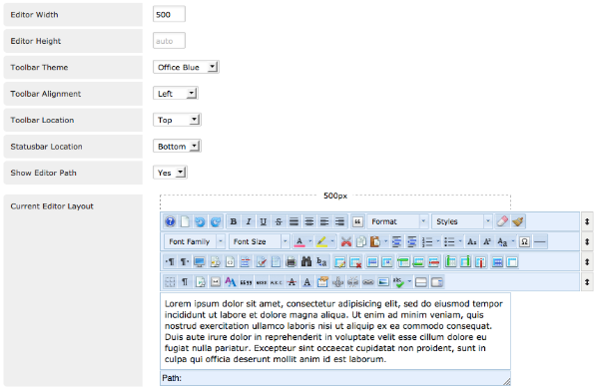The image size is (599, 390).
Task: Open the Font Family dropdown
Action: coord(195,242)
